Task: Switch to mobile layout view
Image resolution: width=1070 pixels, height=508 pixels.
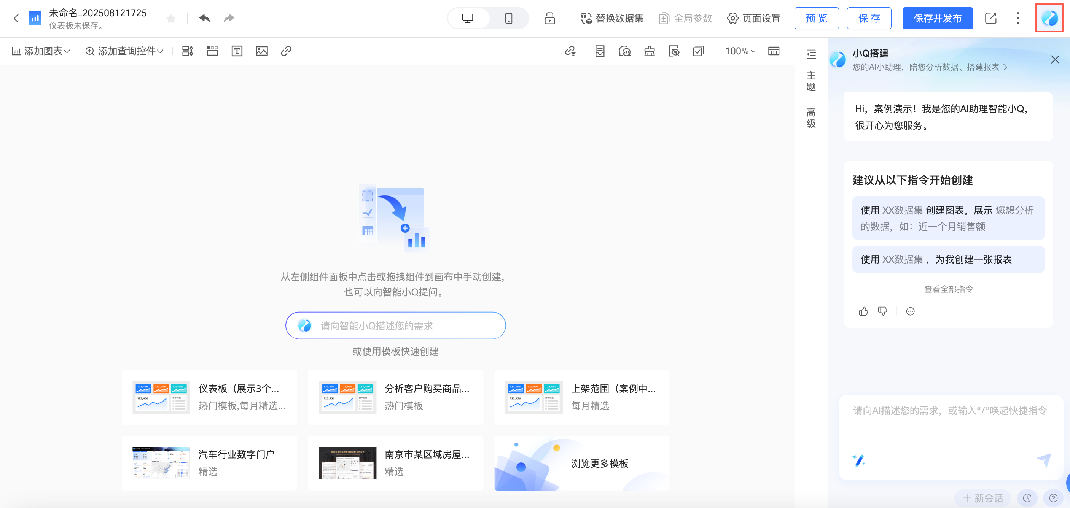Action: pos(508,18)
